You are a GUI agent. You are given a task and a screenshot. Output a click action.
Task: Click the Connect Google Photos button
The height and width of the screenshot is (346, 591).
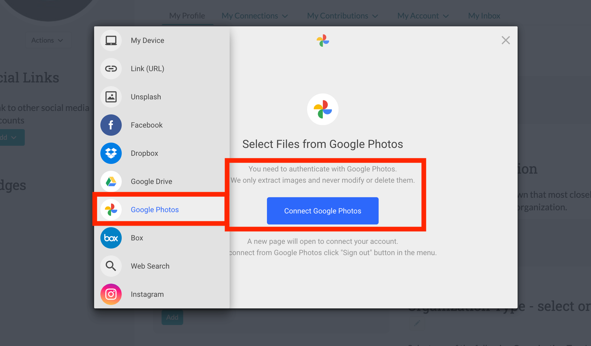click(x=322, y=211)
